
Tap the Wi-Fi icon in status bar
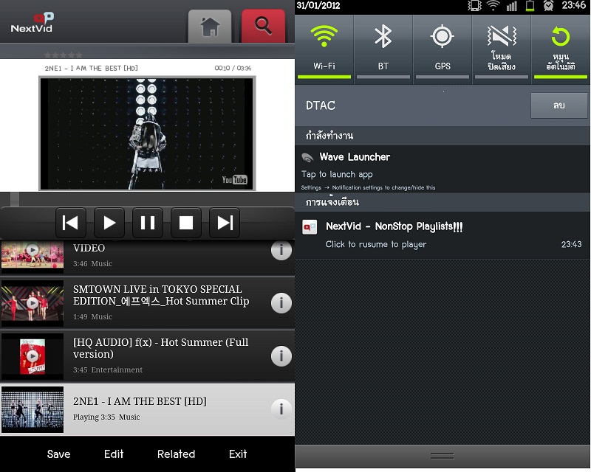[493, 5]
